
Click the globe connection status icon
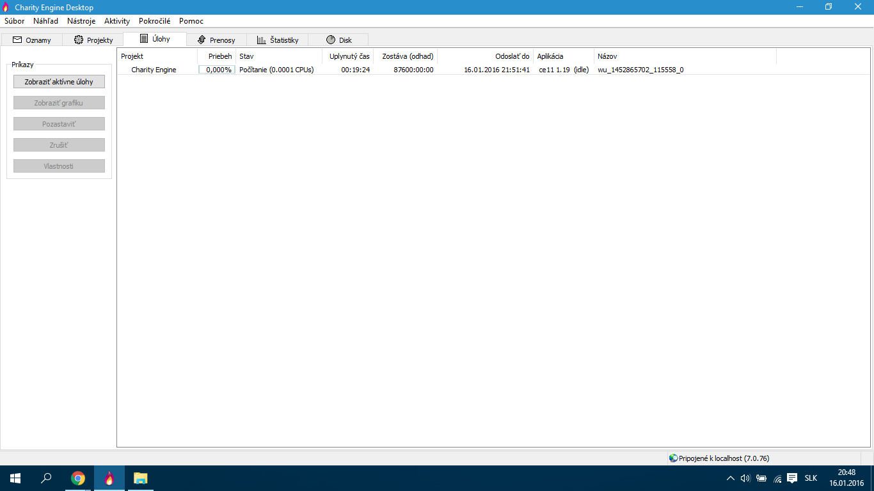pyautogui.click(x=673, y=458)
